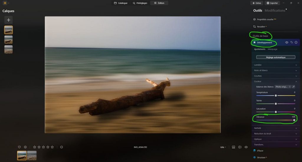
Task: Open Développement info icon
Action: 296,42
